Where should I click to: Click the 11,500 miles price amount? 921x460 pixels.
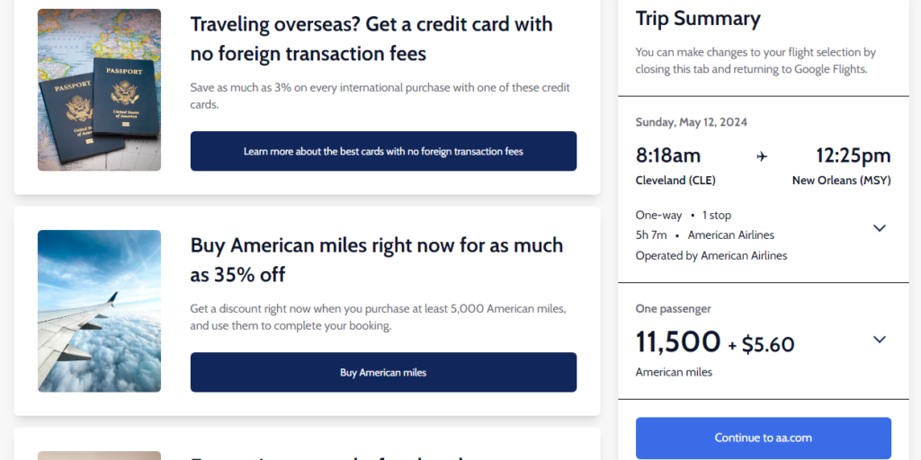(x=678, y=342)
